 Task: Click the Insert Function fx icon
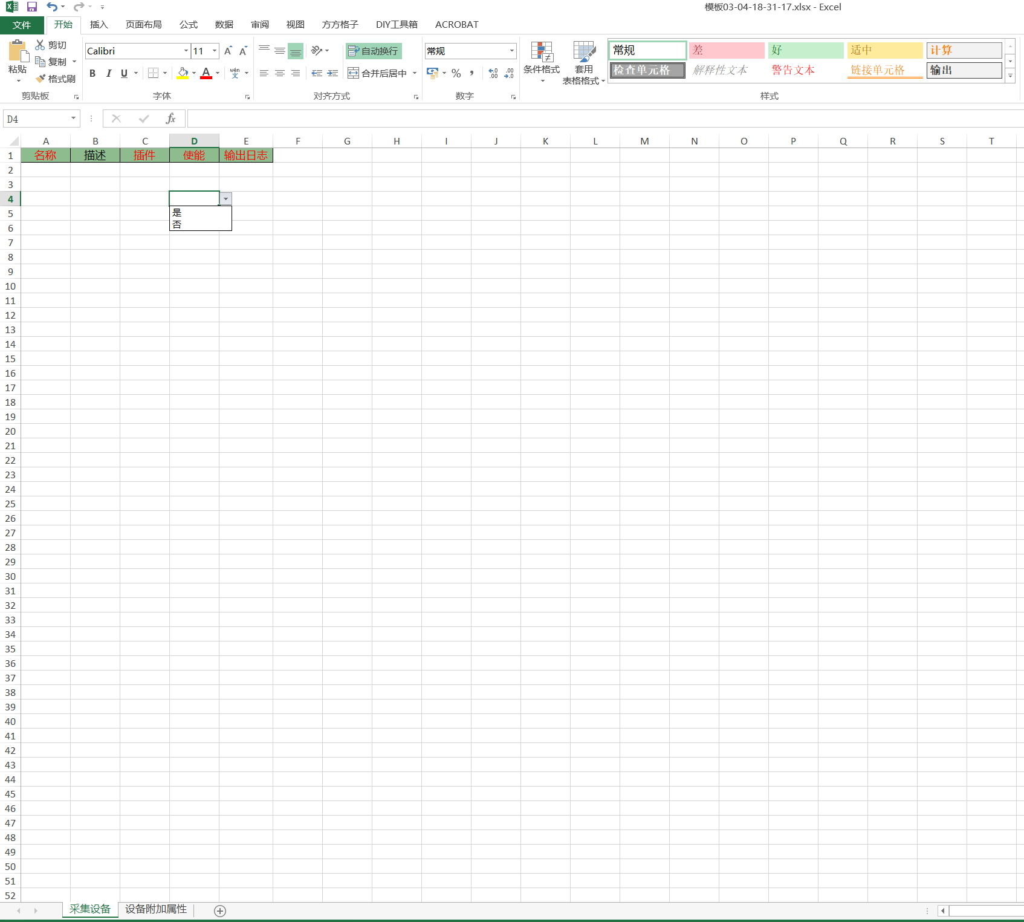[x=170, y=118]
